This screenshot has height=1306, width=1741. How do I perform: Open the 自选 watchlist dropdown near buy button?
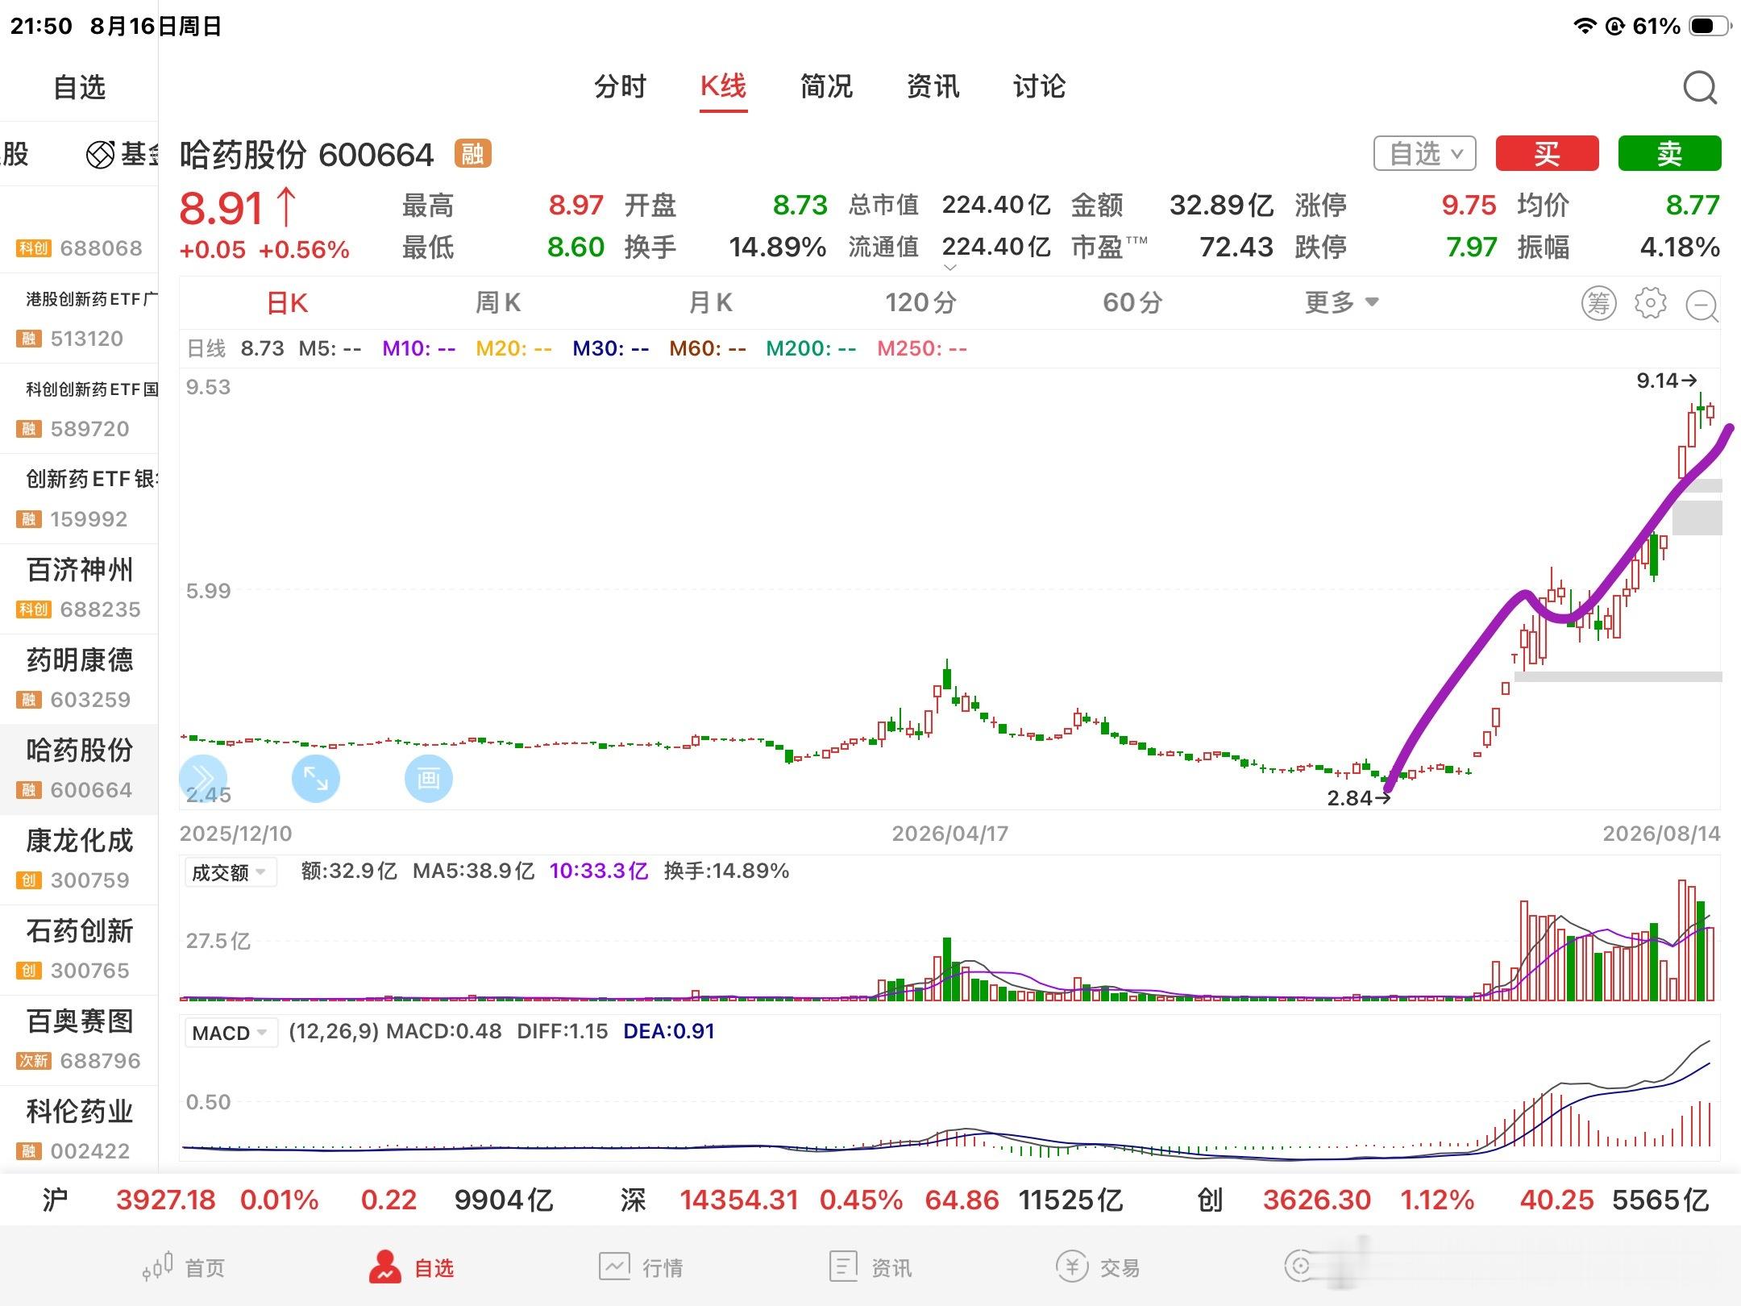pyautogui.click(x=1425, y=153)
